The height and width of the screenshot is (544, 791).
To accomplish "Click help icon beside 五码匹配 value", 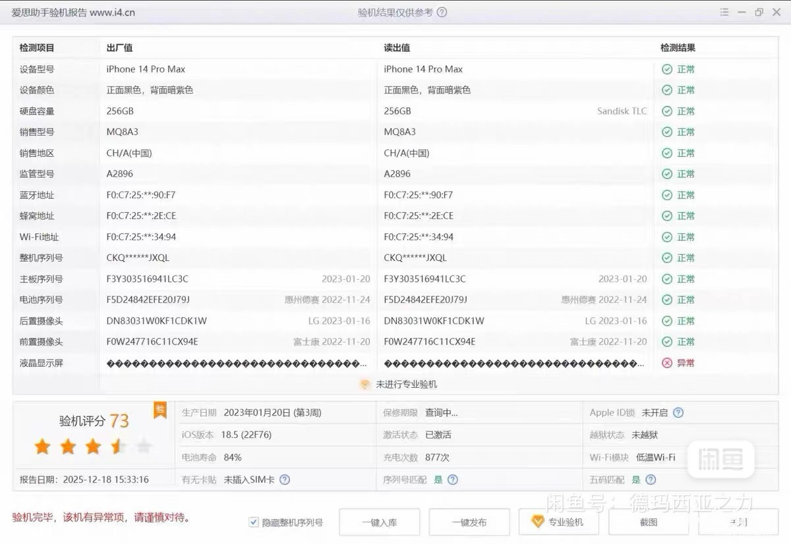I will click(x=651, y=480).
